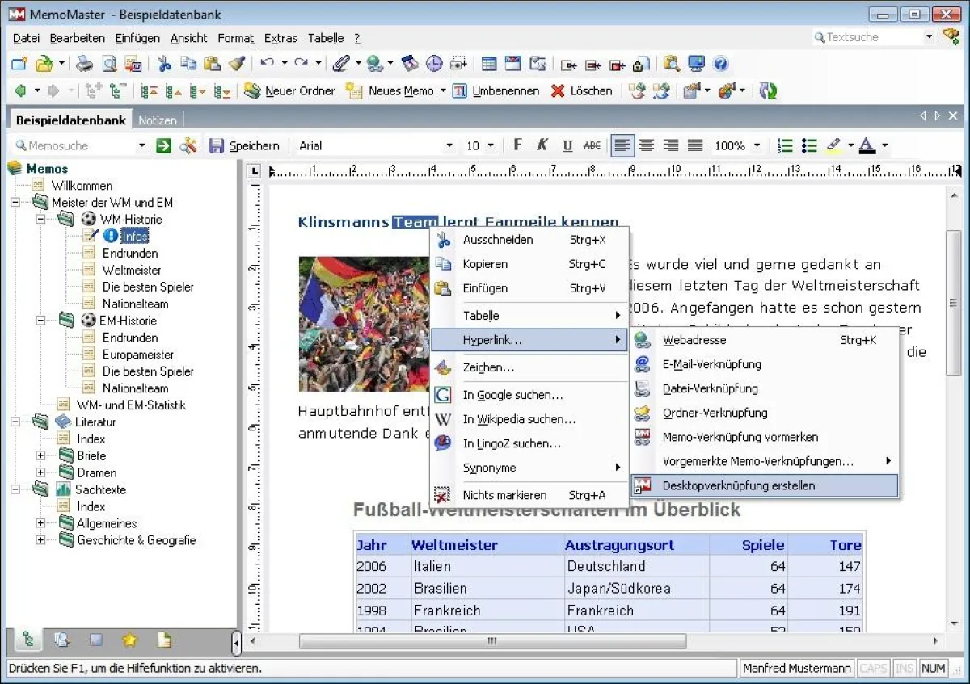Open the MemoMaster help icon
Image resolution: width=970 pixels, height=684 pixels.
[x=721, y=65]
